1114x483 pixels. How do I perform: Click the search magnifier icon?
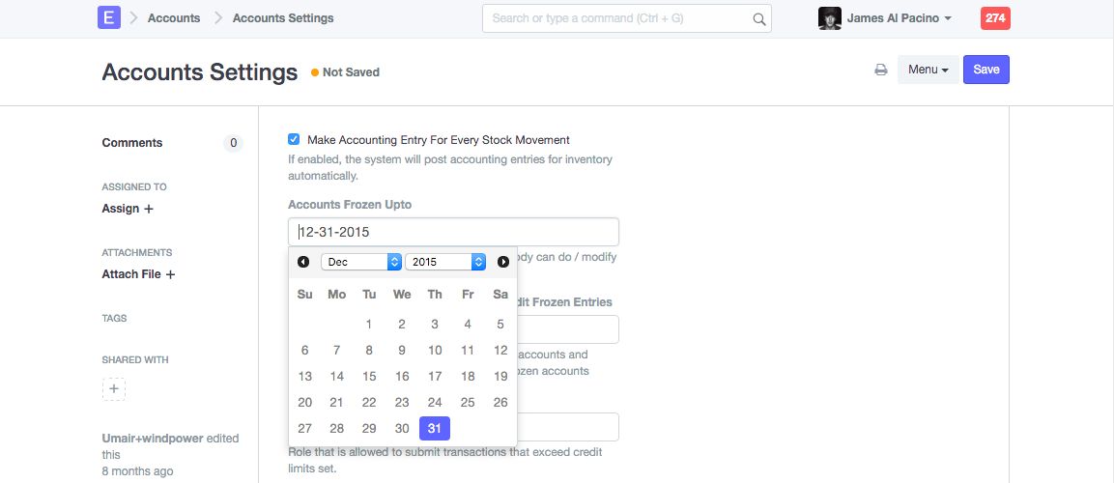(758, 18)
